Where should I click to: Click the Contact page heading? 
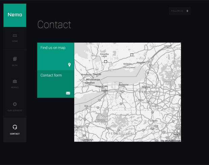54,25
